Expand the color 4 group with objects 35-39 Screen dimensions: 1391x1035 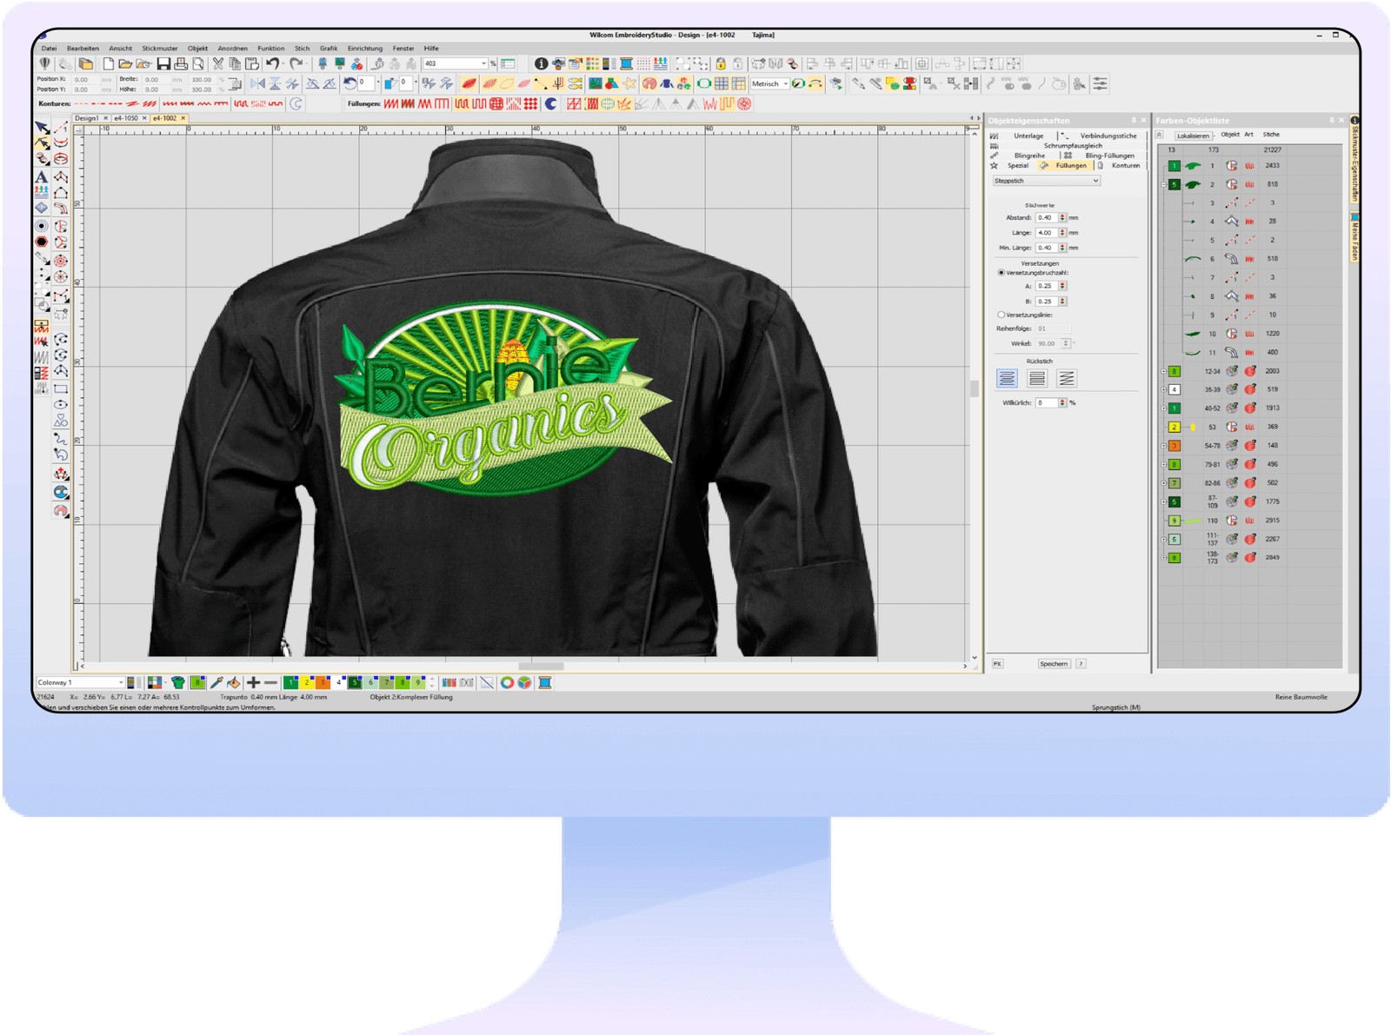(x=1163, y=389)
